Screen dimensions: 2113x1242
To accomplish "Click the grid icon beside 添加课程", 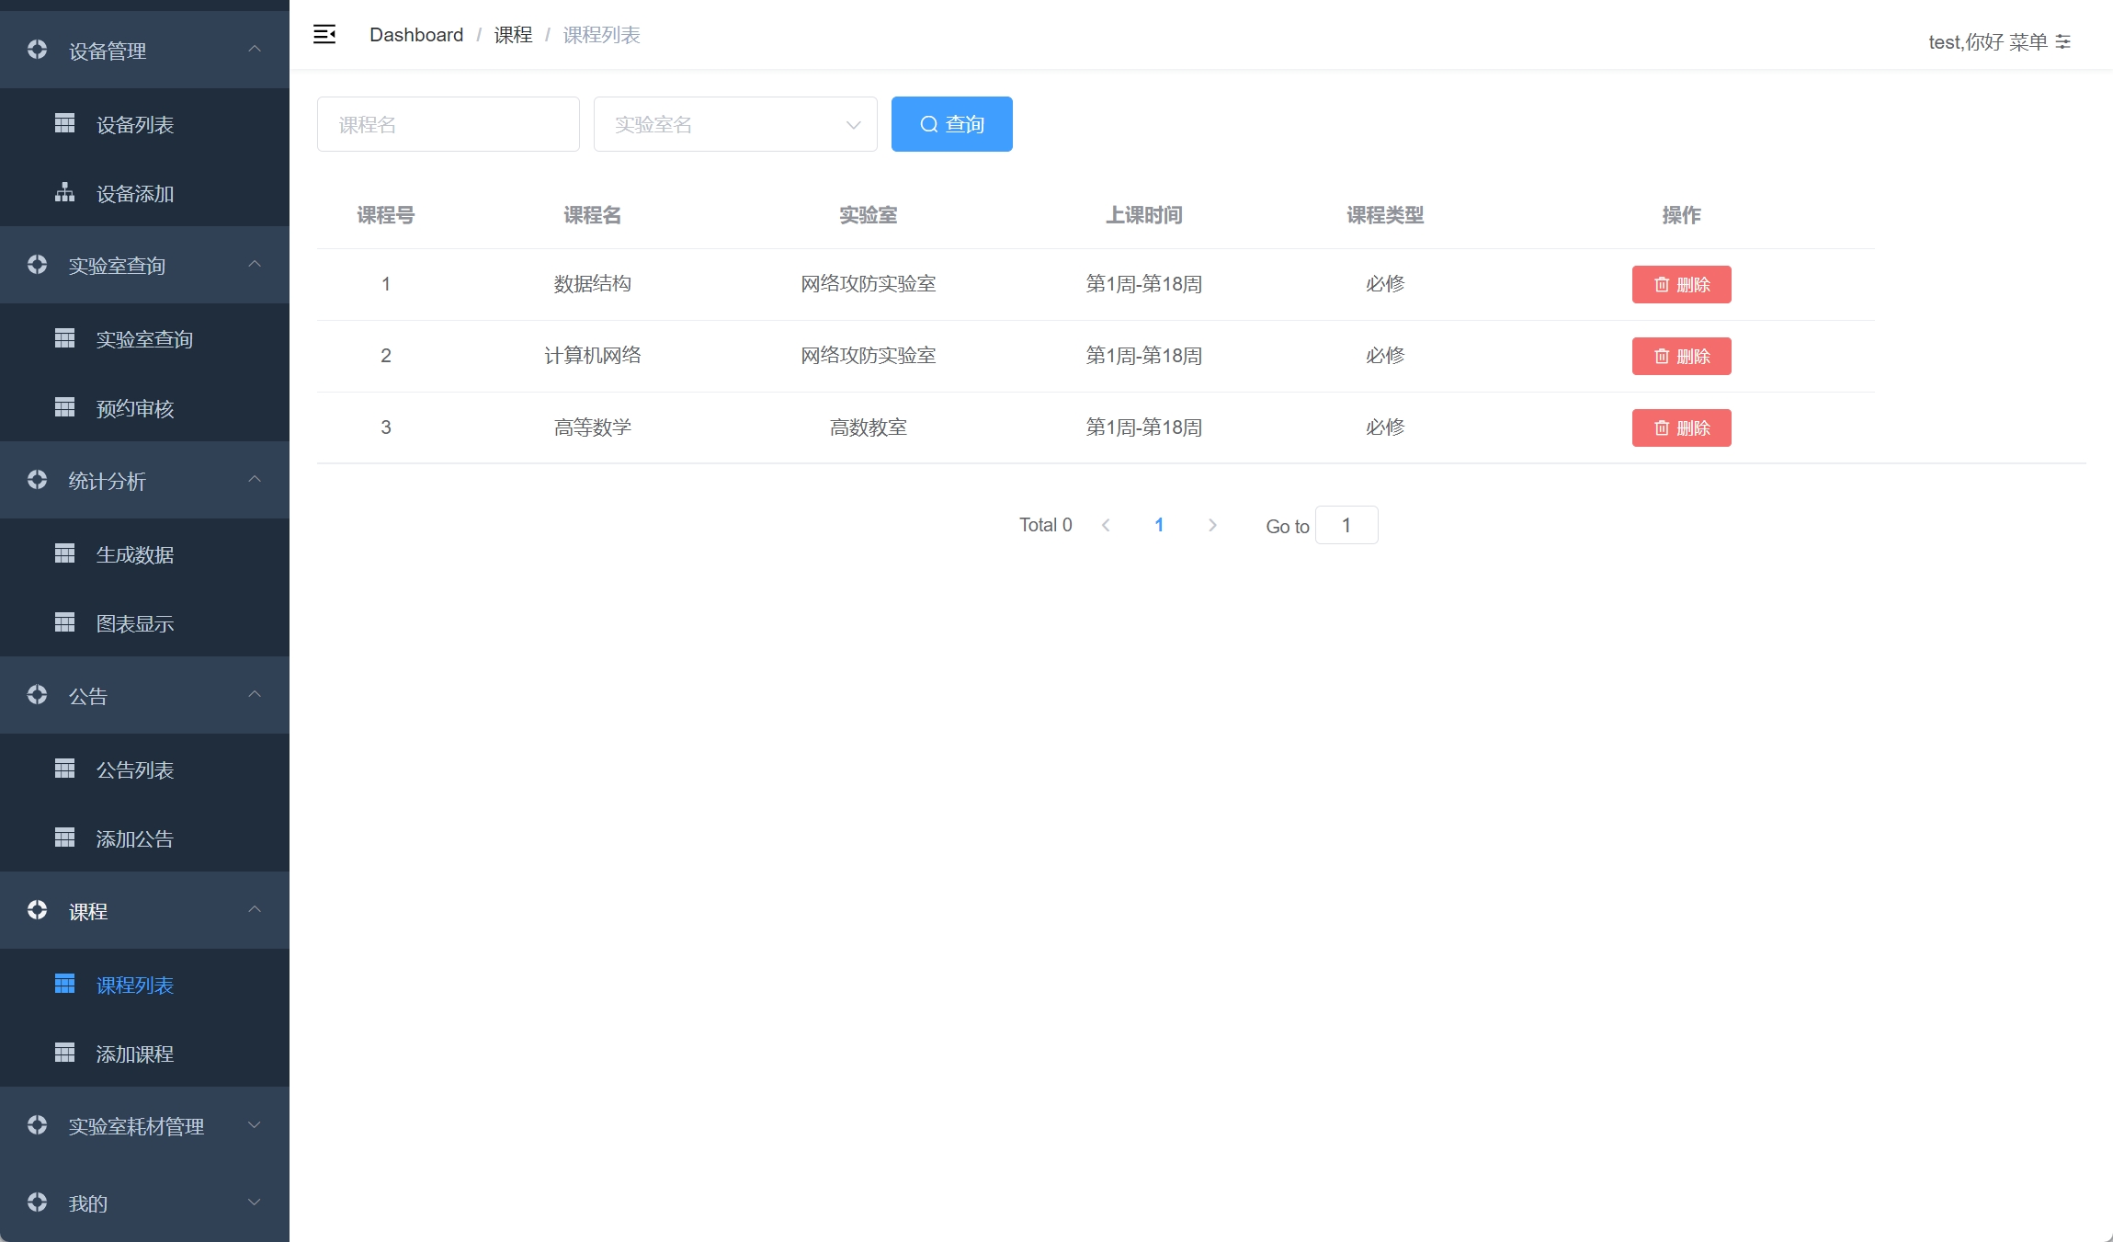I will pos(64,1053).
